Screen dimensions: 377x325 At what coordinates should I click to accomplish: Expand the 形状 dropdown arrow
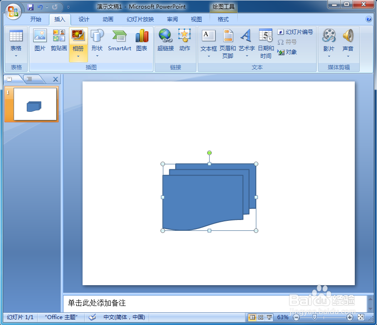click(x=97, y=56)
